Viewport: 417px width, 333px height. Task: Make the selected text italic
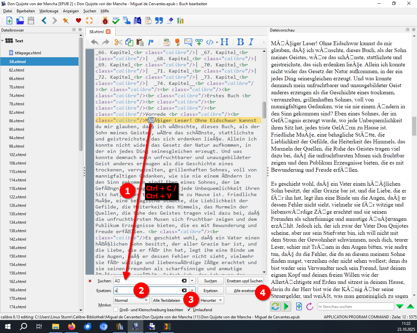[251, 42]
